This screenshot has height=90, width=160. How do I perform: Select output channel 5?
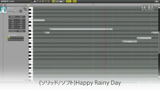(17, 38)
